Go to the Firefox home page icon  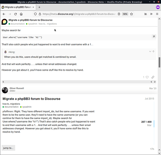pyautogui.click(x=21, y=14)
